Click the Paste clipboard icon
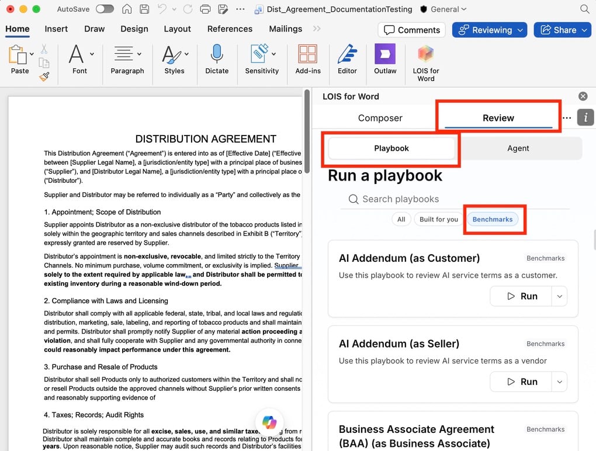This screenshot has width=596, height=451. tap(18, 55)
